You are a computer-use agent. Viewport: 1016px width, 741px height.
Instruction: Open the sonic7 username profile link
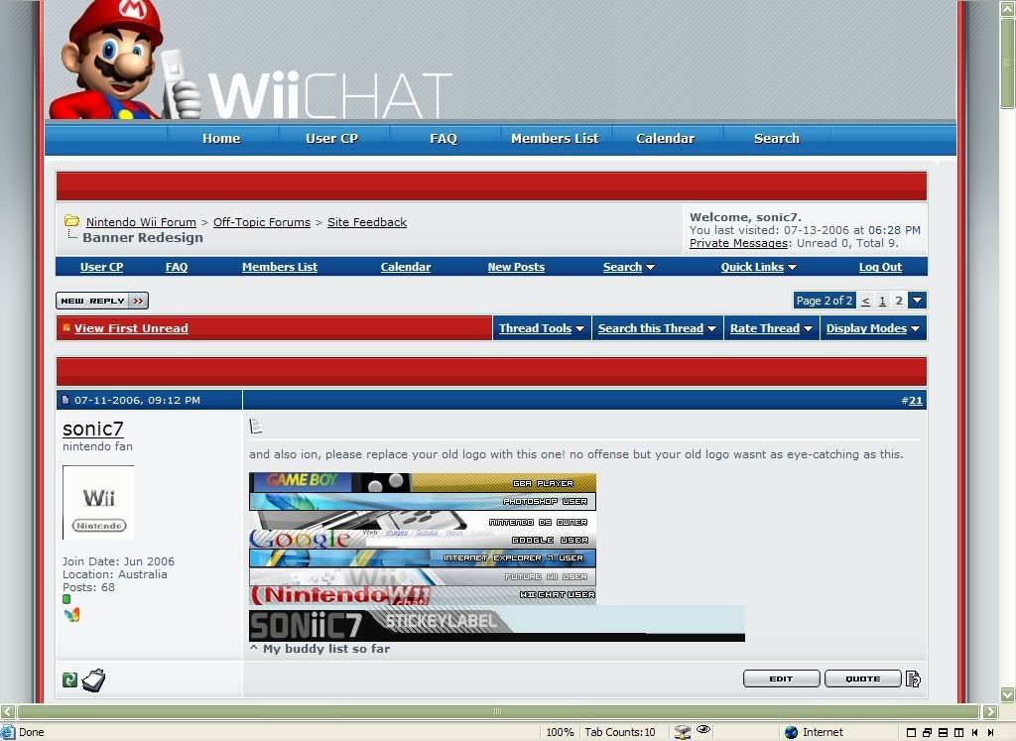(92, 429)
